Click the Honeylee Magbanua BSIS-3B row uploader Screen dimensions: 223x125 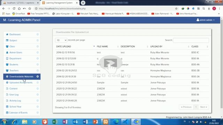[161, 70]
